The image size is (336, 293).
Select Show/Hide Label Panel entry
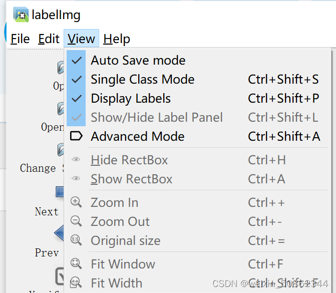pyautogui.click(x=156, y=118)
